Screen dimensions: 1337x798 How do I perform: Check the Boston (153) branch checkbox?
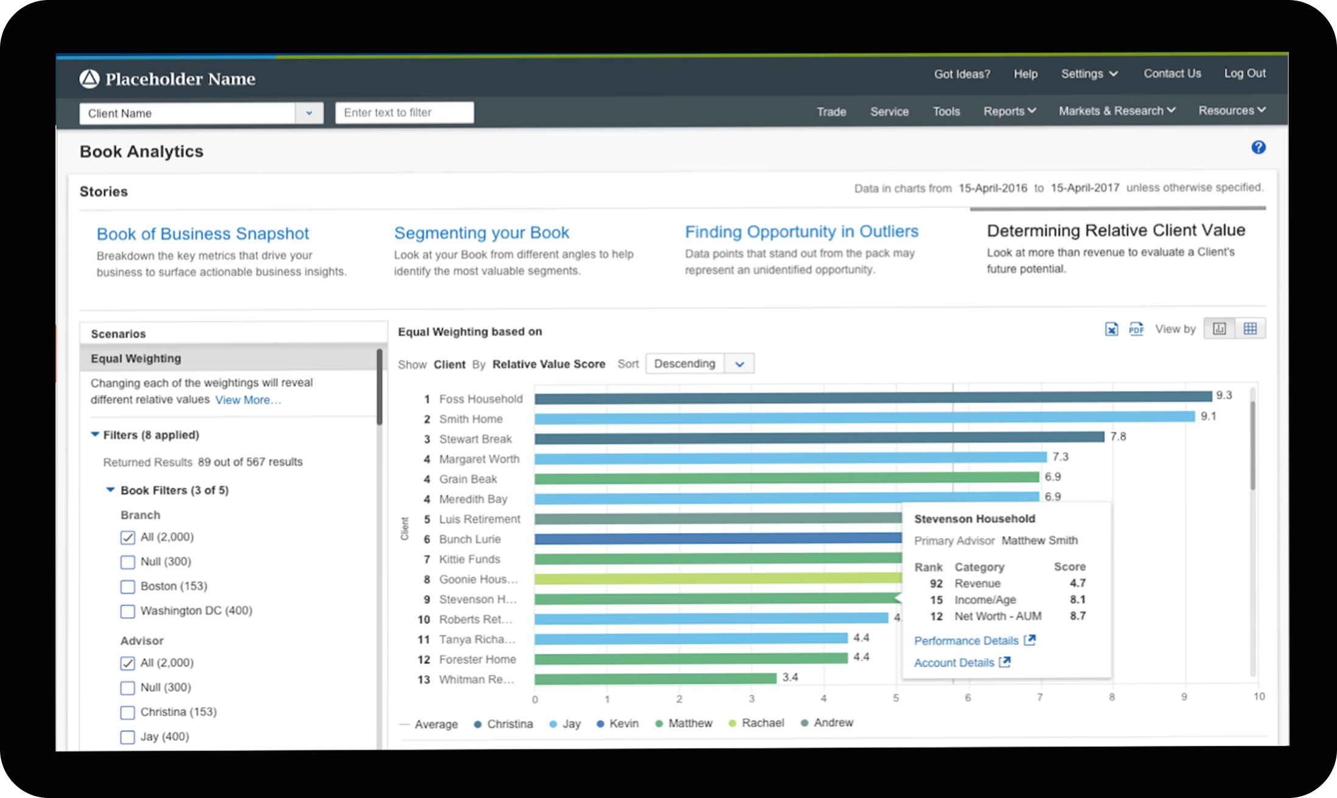[x=127, y=587]
